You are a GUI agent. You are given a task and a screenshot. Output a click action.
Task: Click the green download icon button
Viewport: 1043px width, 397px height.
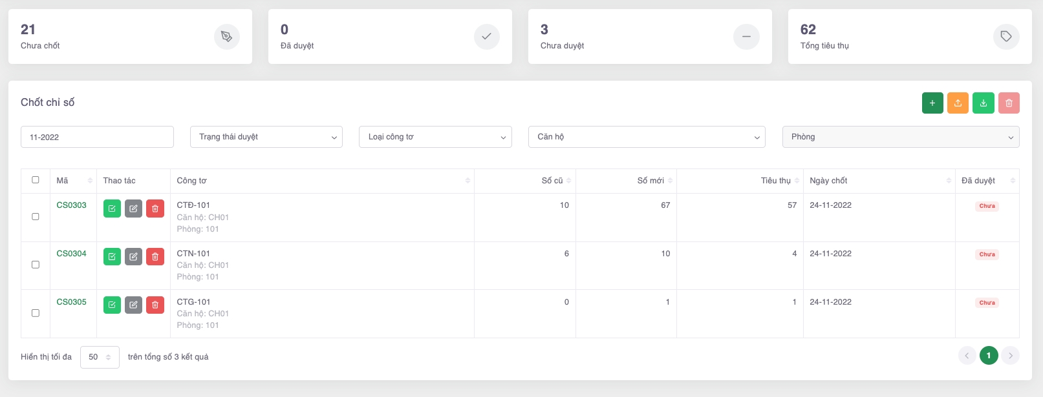point(983,103)
